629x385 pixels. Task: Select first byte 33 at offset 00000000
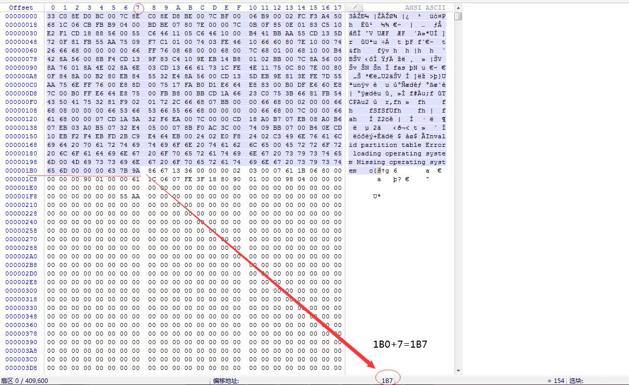click(x=51, y=16)
